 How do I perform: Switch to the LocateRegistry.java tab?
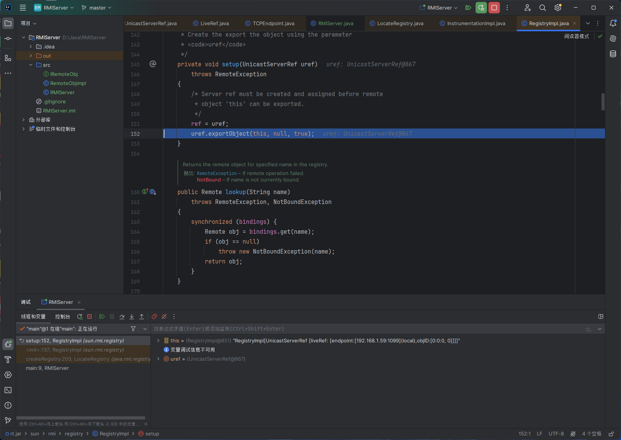pos(396,23)
